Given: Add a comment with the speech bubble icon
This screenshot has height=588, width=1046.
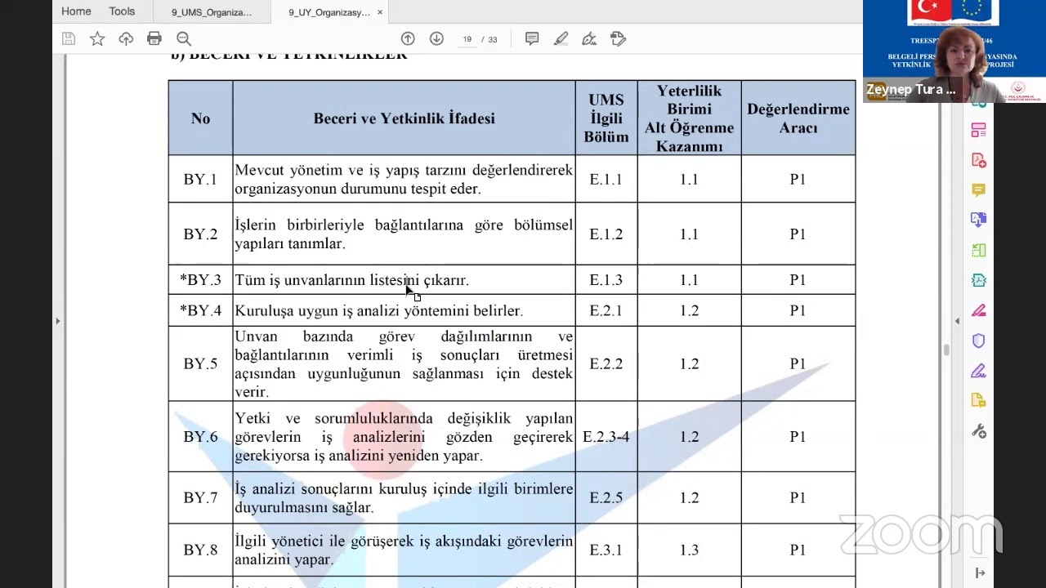Looking at the screenshot, I should 532,38.
